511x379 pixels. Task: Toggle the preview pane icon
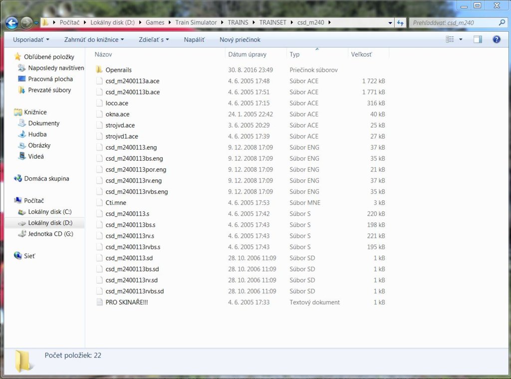pyautogui.click(x=478, y=39)
